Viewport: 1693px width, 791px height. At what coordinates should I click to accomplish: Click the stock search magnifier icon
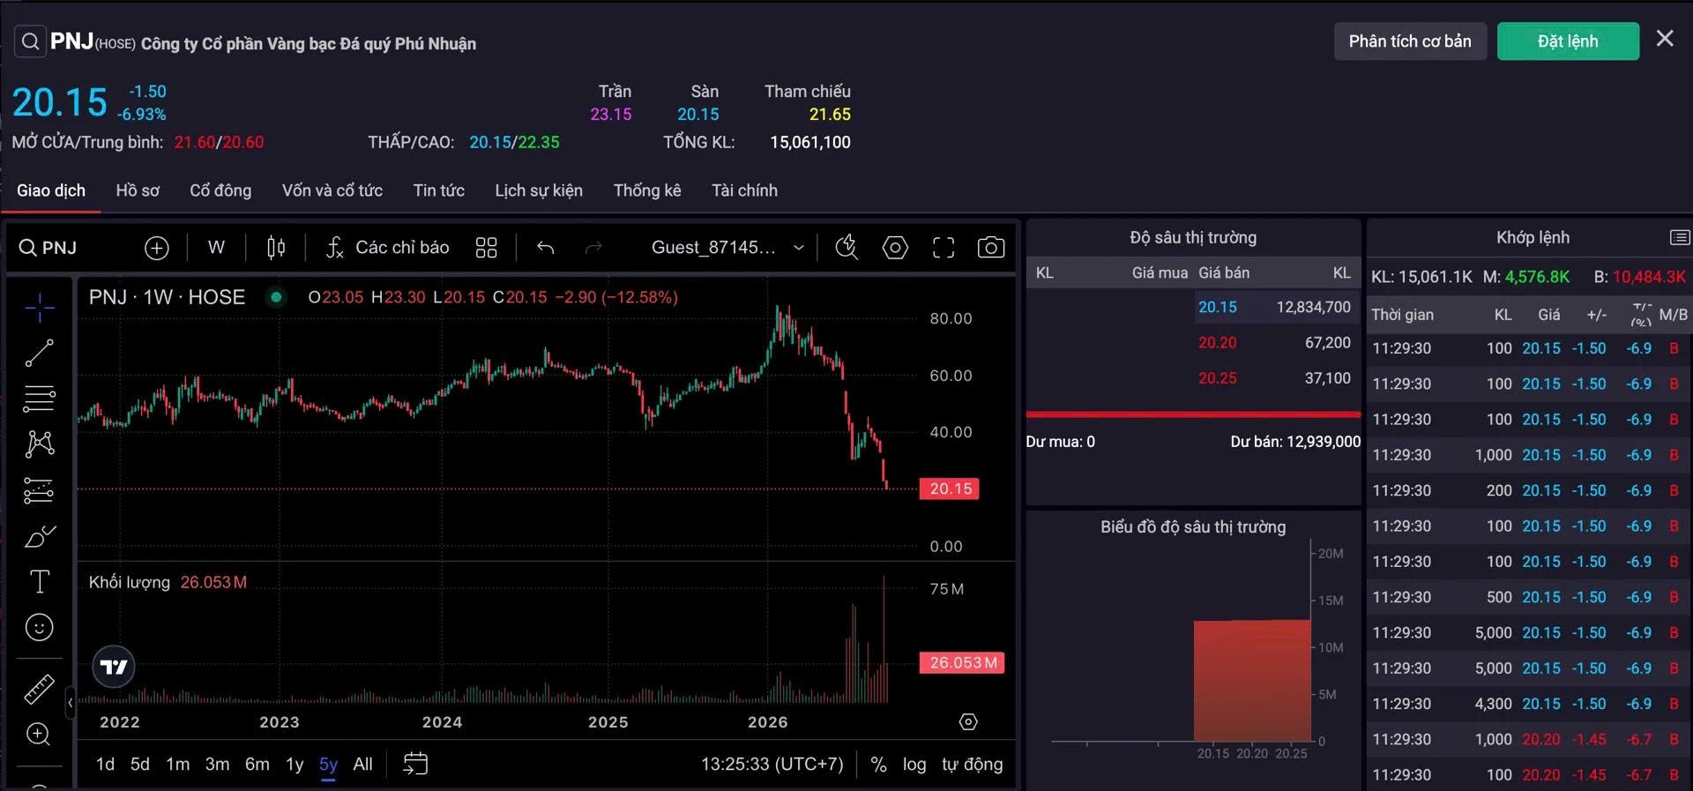pos(30,41)
